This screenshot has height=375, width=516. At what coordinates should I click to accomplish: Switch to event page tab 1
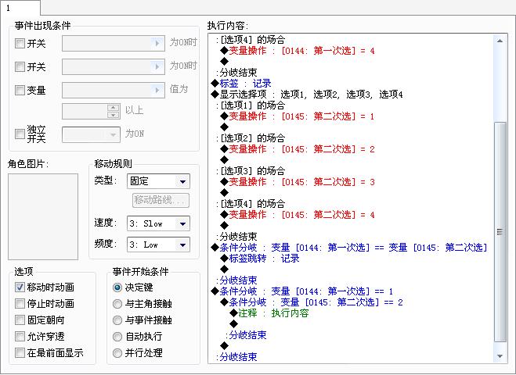[20, 8]
